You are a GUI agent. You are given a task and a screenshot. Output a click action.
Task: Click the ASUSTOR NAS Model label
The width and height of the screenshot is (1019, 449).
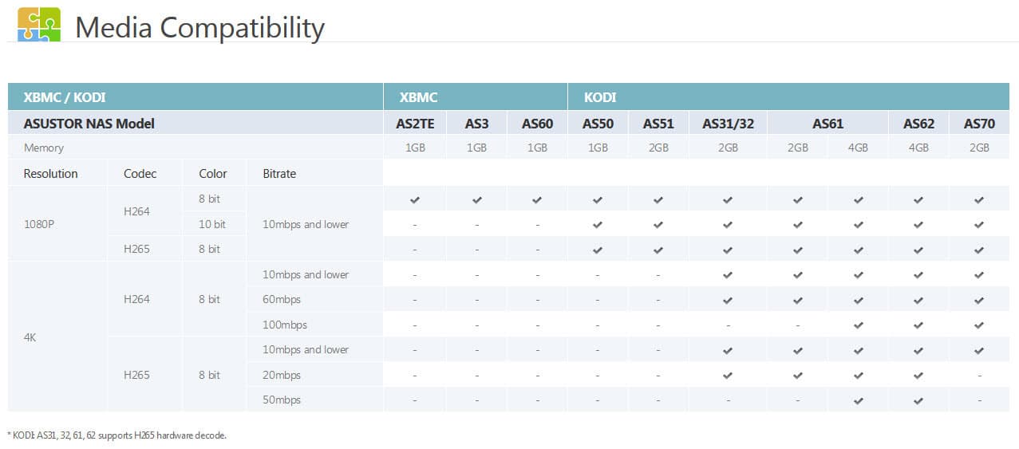pos(89,124)
